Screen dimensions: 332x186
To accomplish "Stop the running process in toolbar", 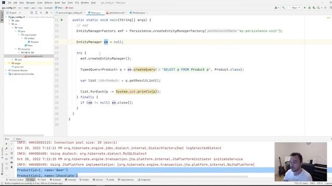I will coord(325,8).
